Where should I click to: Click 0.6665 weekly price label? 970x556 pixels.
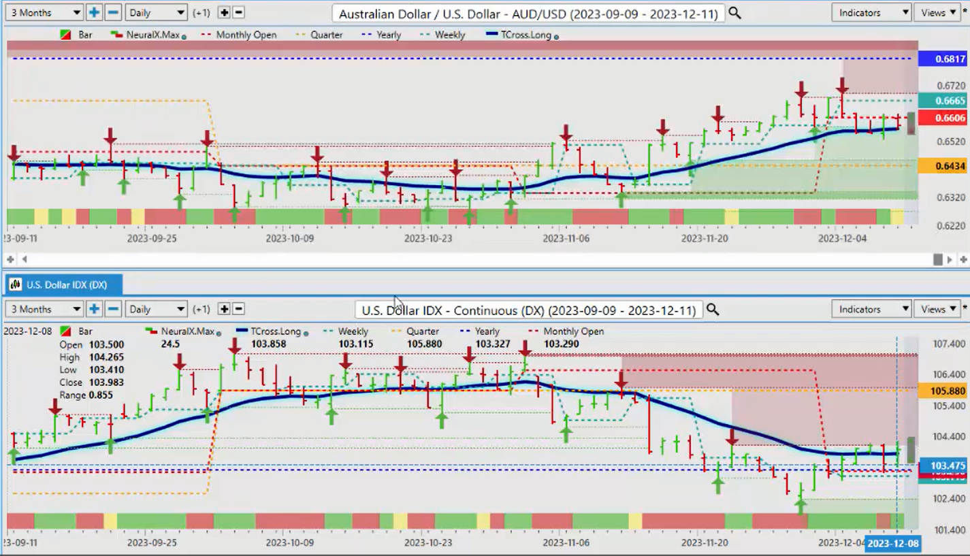click(x=943, y=100)
